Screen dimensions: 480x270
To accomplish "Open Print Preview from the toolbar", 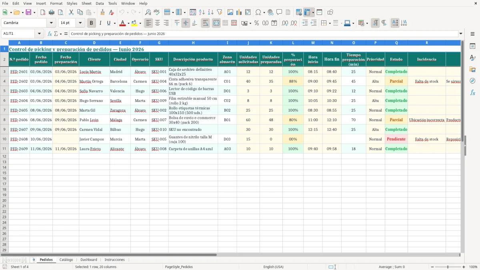I will click(60, 12).
